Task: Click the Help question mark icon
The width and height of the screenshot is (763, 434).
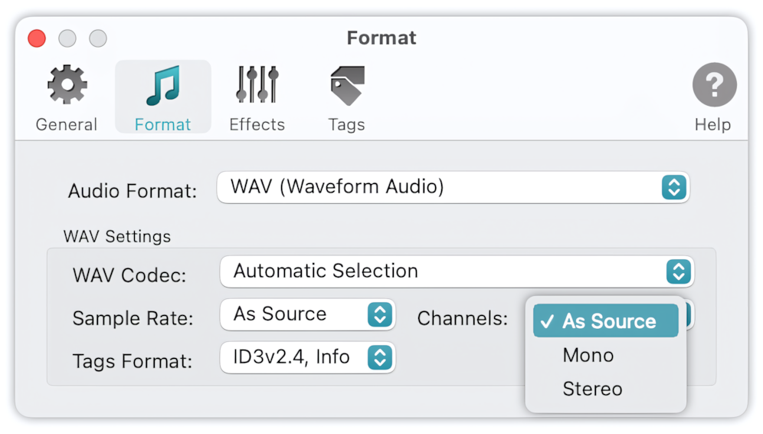Action: (713, 85)
